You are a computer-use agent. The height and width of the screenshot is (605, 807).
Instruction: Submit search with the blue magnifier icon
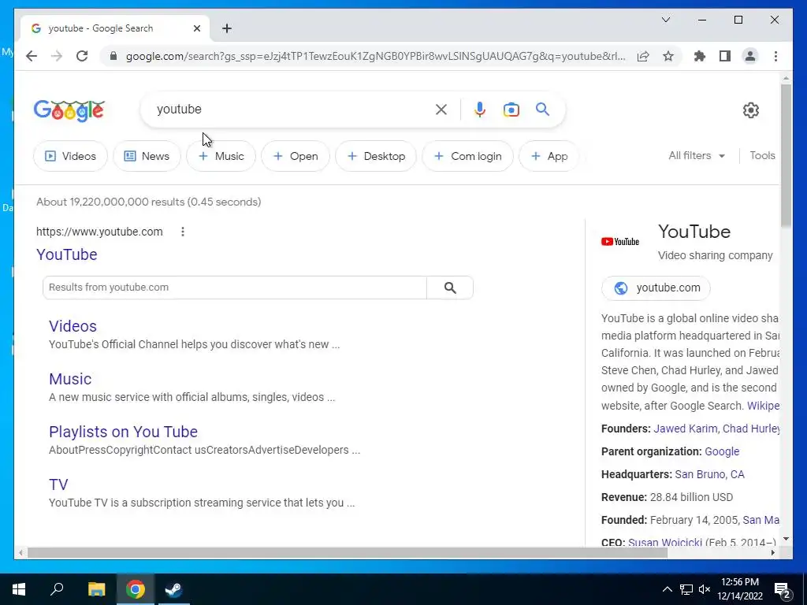click(542, 109)
